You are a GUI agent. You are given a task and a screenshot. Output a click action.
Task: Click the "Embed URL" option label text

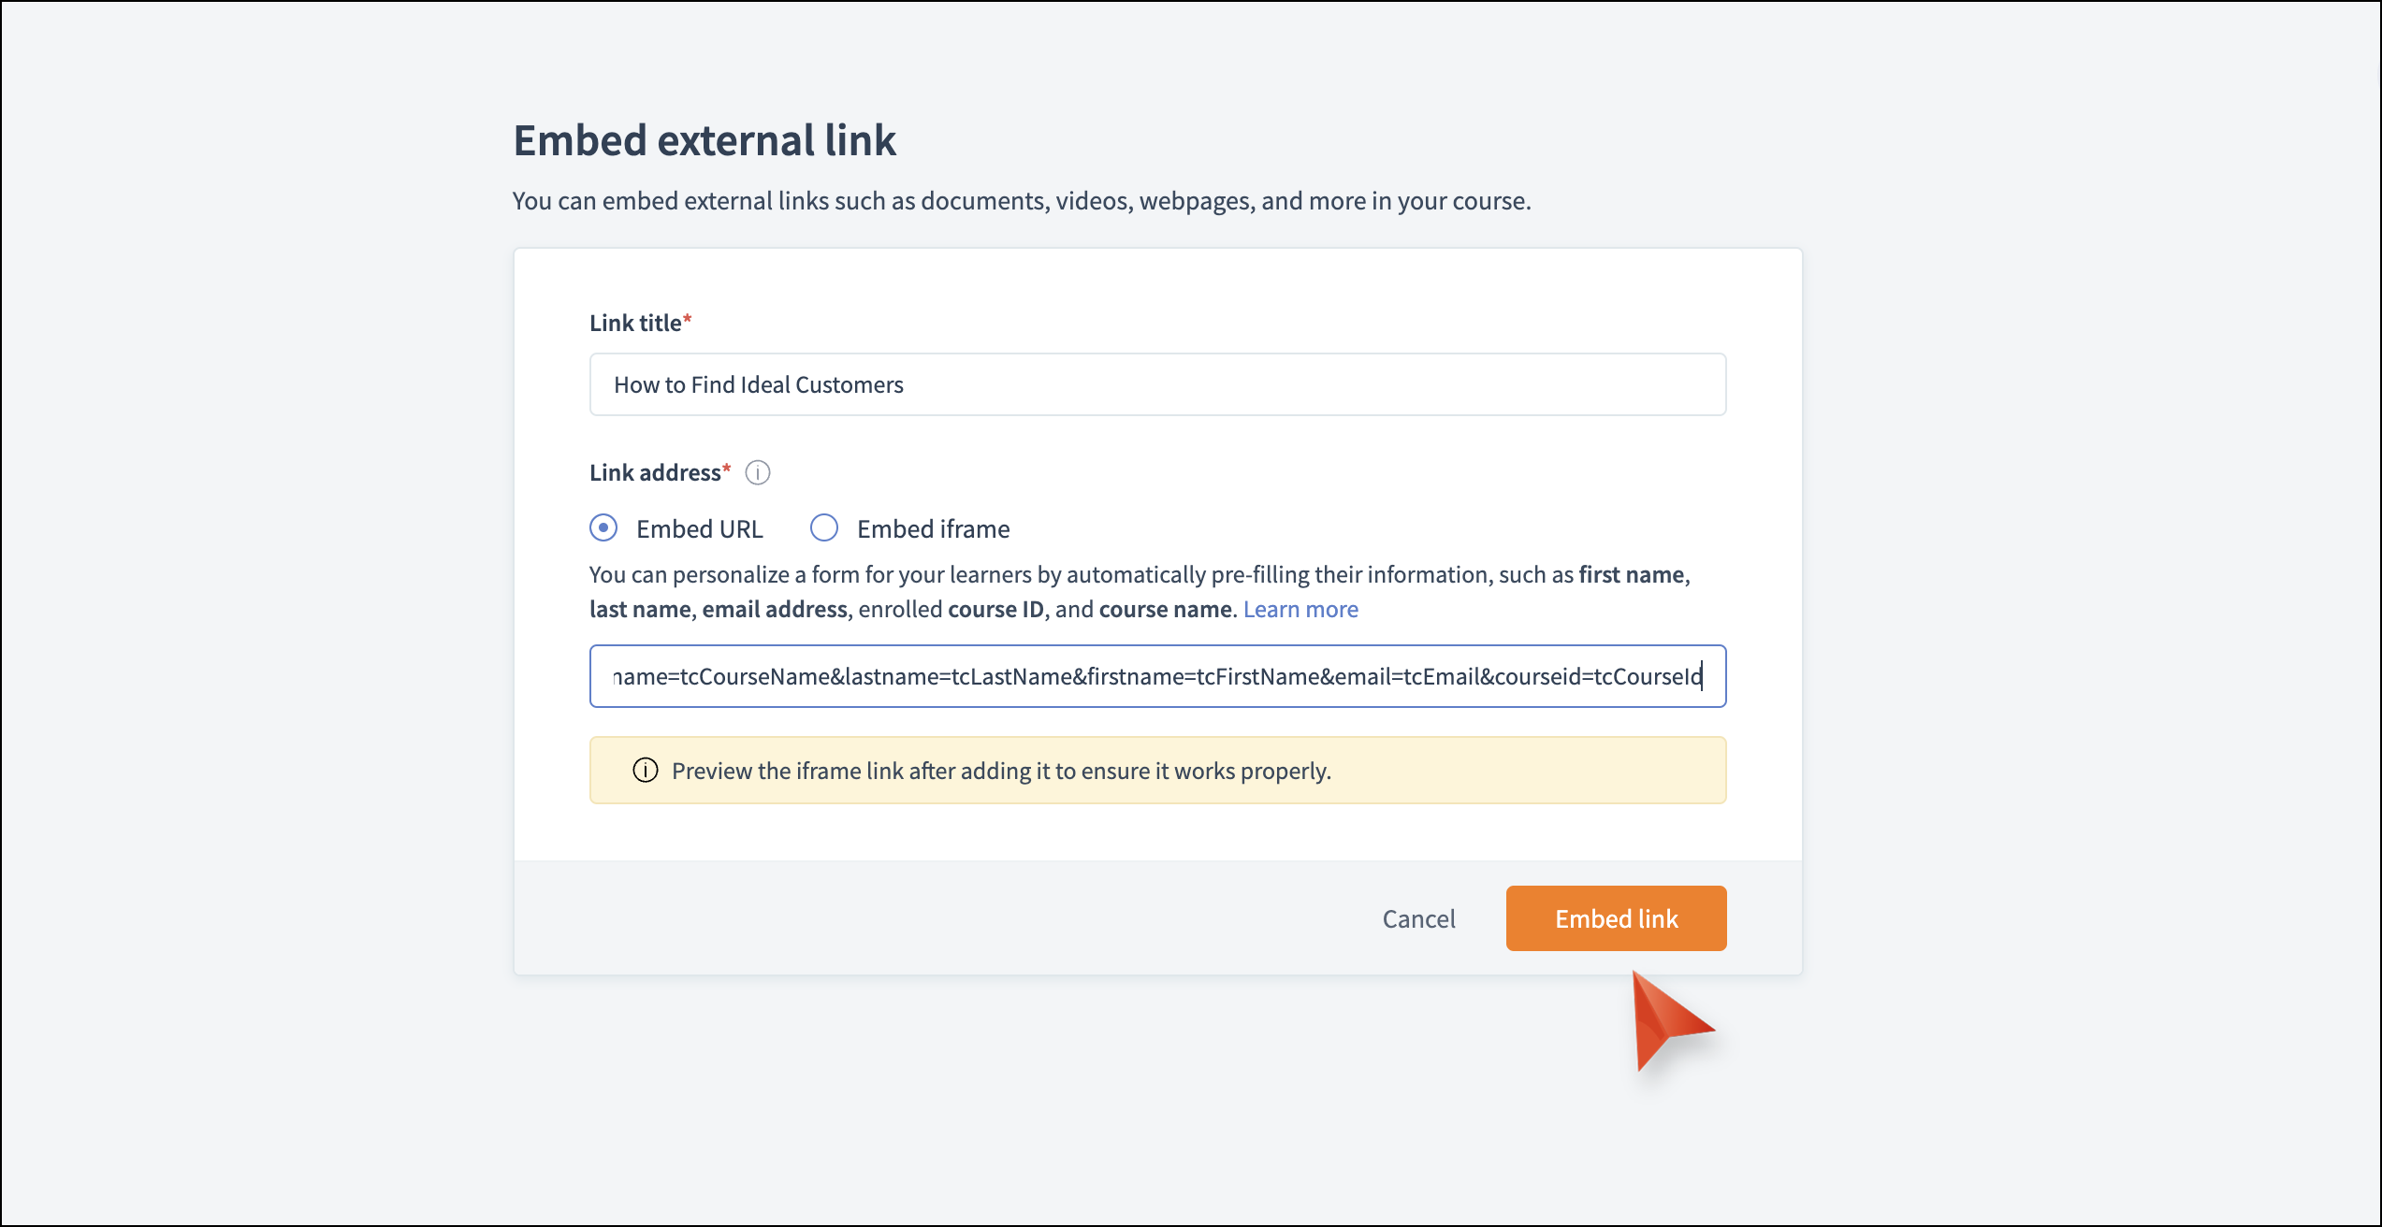pos(699,529)
